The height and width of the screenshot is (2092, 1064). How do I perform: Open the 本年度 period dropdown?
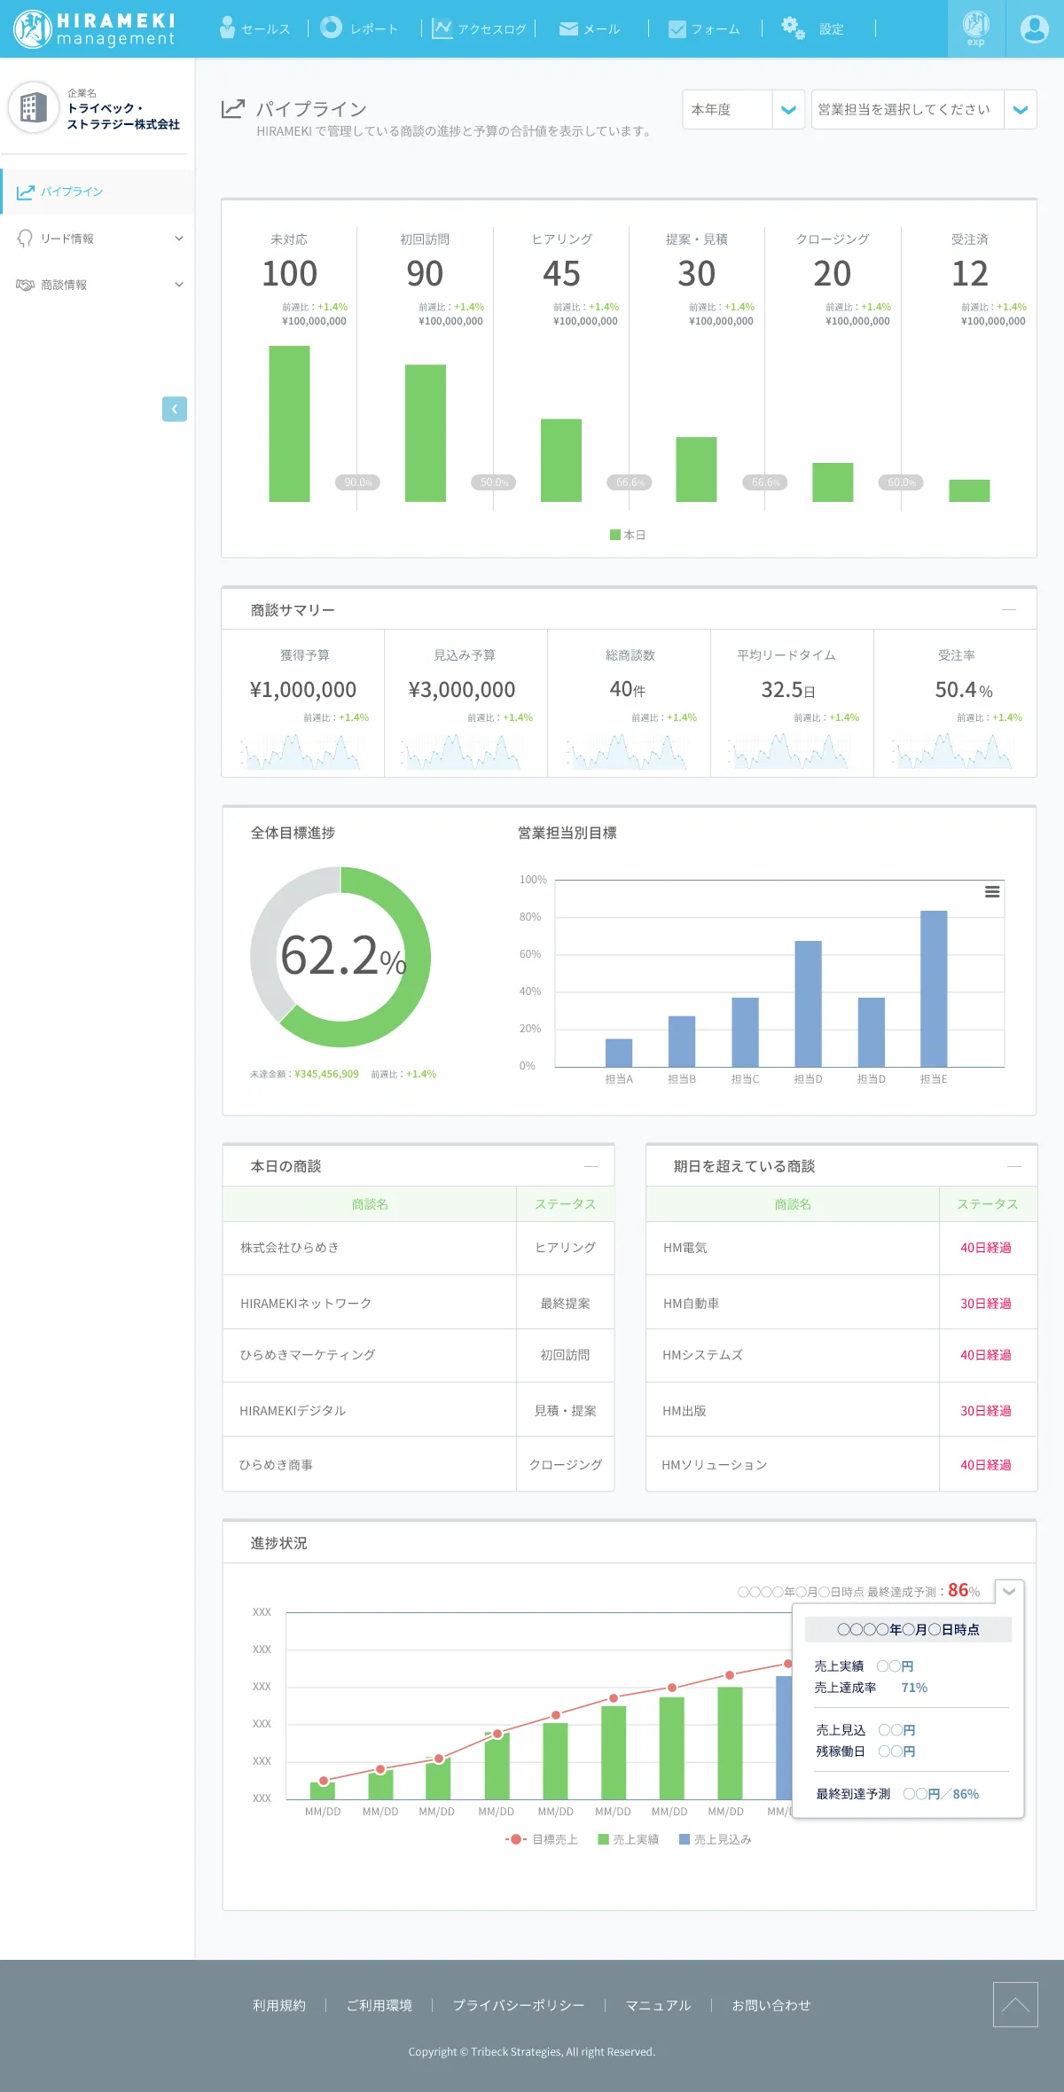point(743,110)
